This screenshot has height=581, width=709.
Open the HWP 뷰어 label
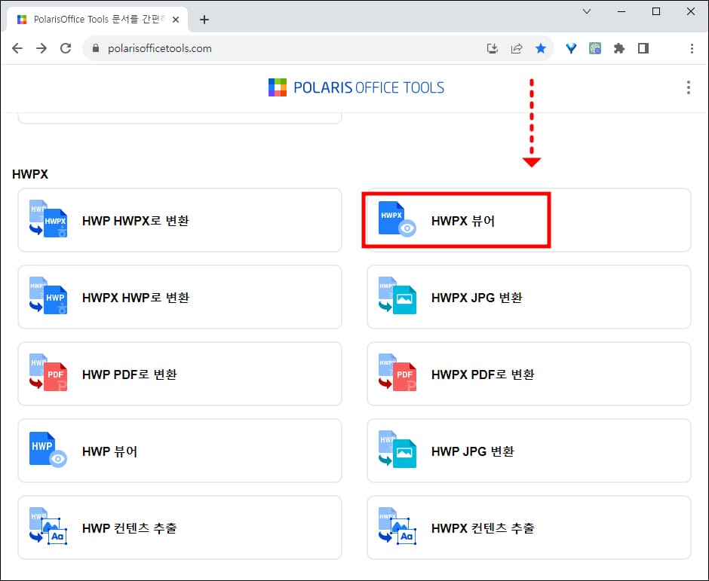point(109,451)
